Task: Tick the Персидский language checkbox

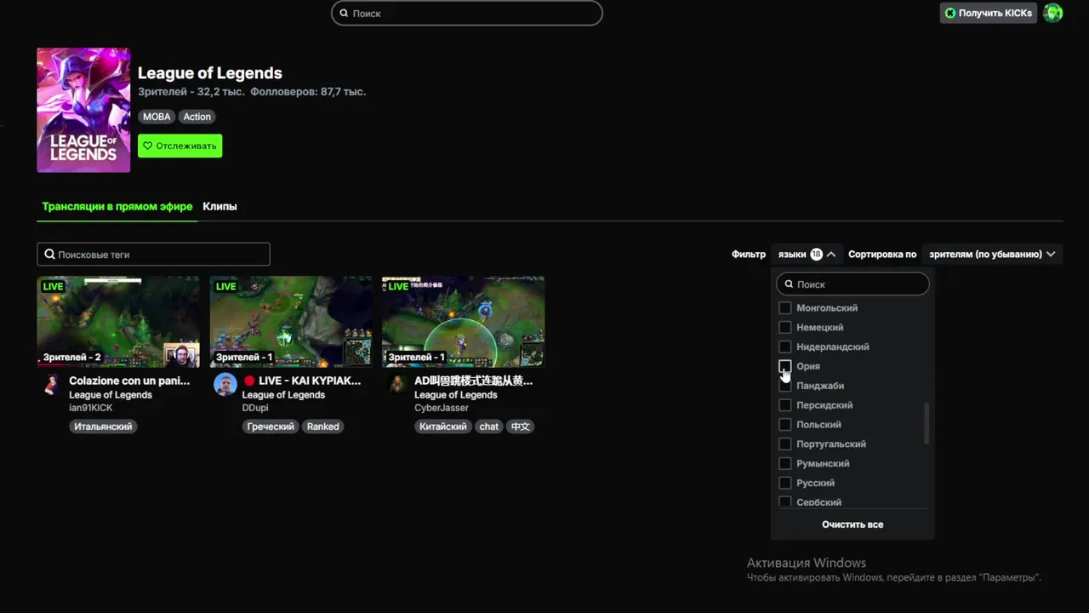Action: coord(785,405)
